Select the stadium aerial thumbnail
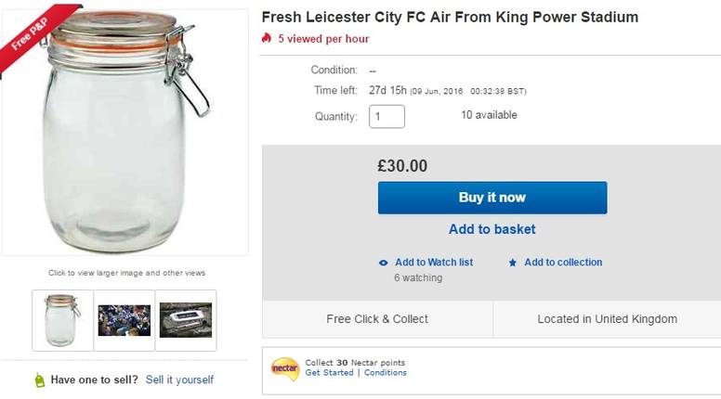 click(186, 320)
